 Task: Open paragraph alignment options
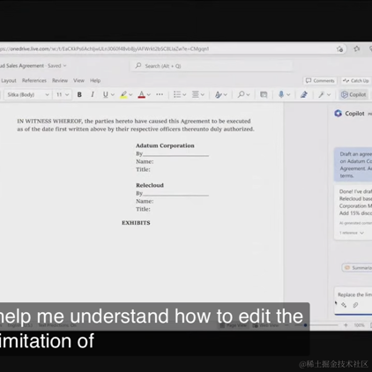pos(196,94)
